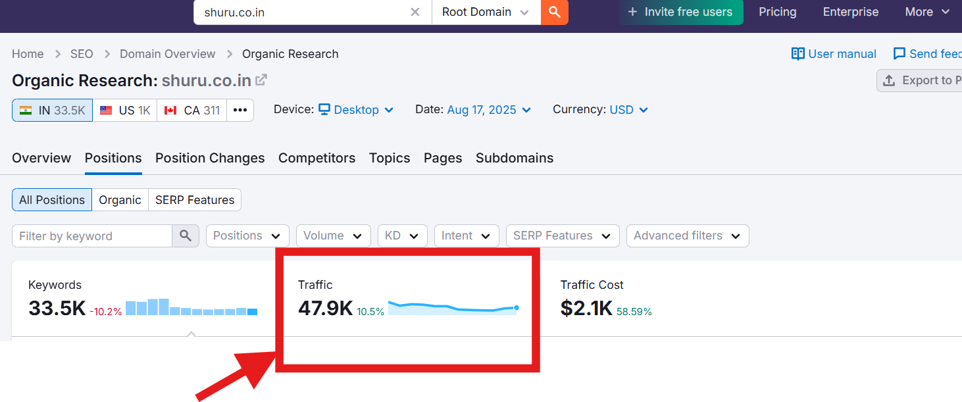The width and height of the screenshot is (962, 402).
Task: Open the Enterprise link
Action: coord(851,12)
